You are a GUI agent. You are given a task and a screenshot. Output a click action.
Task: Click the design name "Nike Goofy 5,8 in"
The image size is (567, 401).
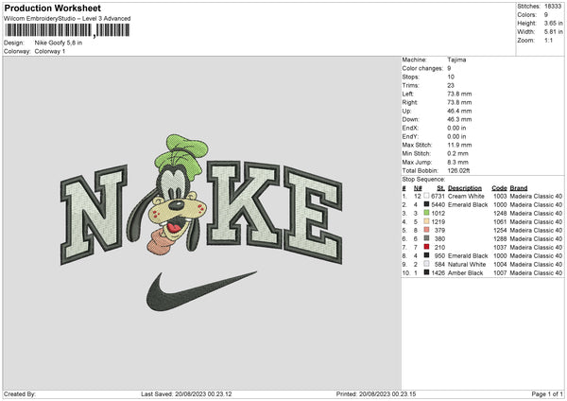(x=59, y=43)
